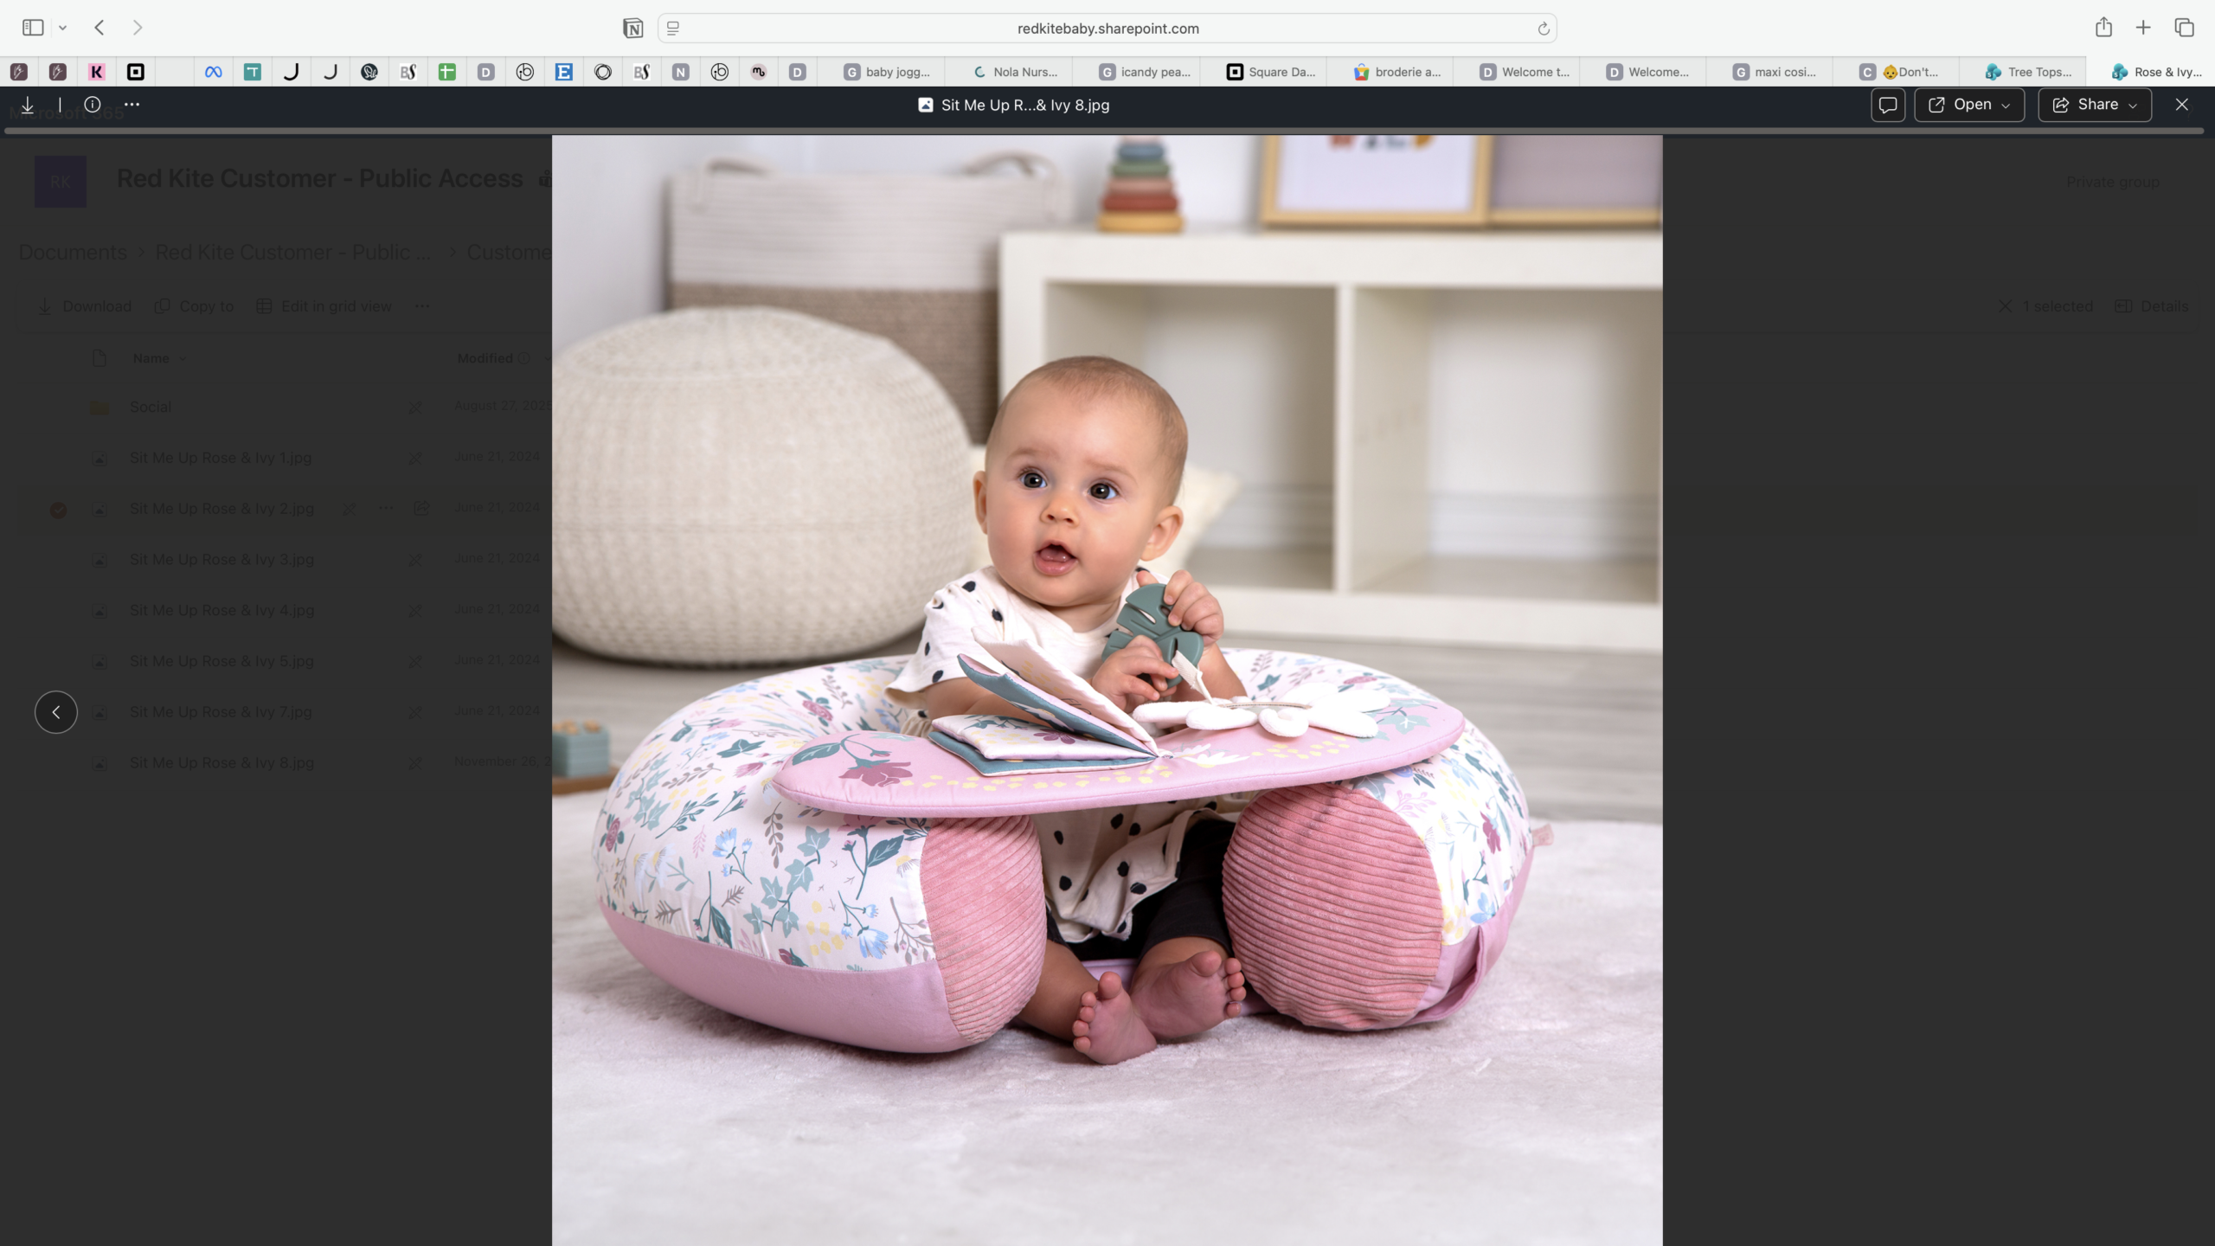This screenshot has width=2215, height=1246.
Task: Switch to the 'icandy pea...' tab
Action: [1135, 72]
